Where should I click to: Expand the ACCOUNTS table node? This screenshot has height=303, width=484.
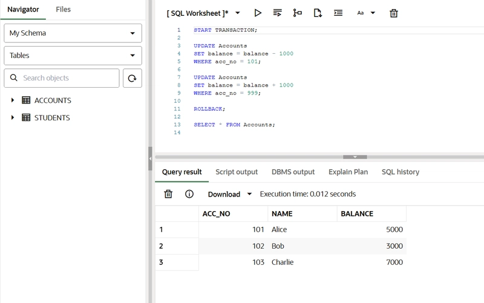tap(13, 100)
